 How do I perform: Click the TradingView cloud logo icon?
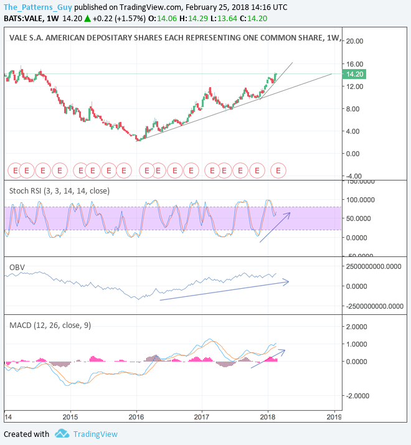tap(62, 434)
